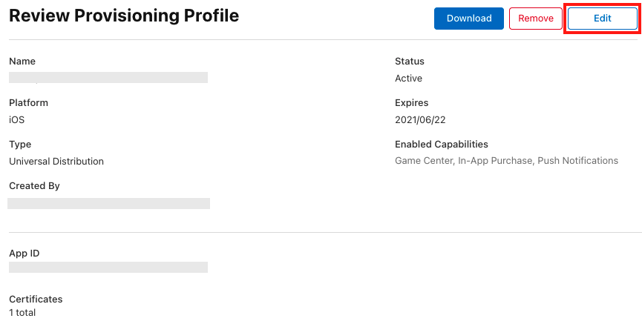Open profile editing with Edit button
This screenshot has height=324, width=642.
click(602, 19)
